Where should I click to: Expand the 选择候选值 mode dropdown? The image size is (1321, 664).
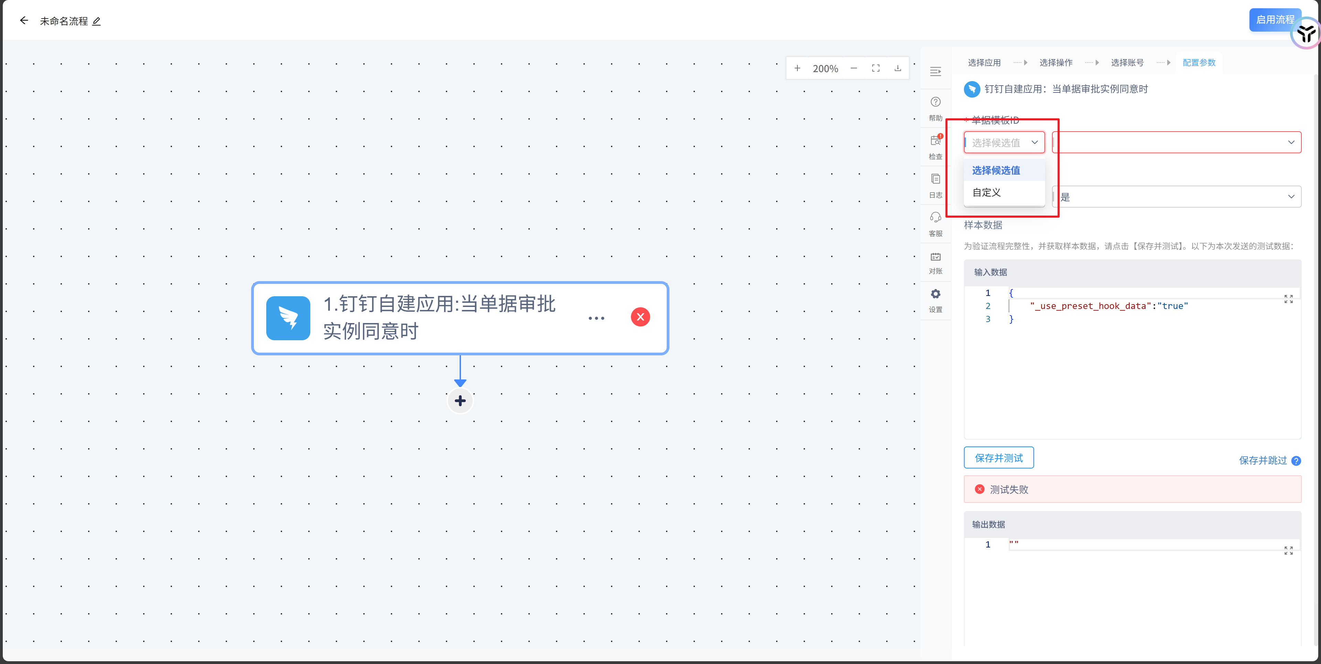pyautogui.click(x=1003, y=142)
